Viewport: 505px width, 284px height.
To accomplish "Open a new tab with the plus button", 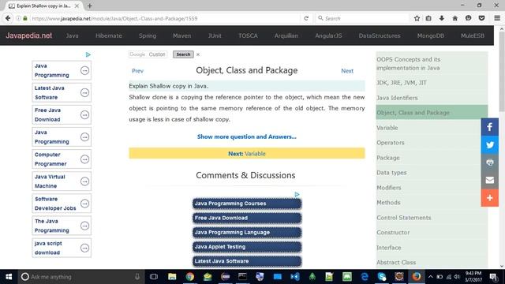I will [89, 6].
